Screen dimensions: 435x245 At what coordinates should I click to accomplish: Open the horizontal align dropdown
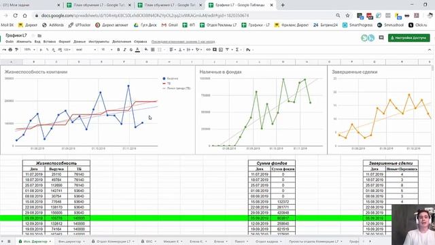coord(173,50)
